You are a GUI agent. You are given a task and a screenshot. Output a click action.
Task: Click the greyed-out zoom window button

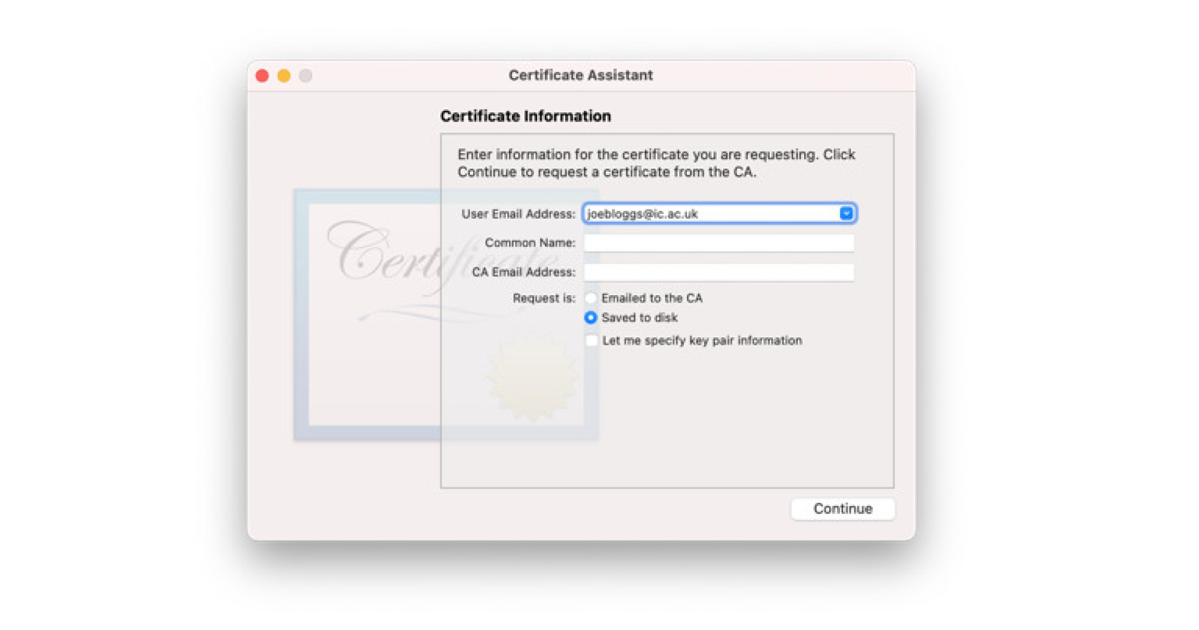[x=306, y=76]
